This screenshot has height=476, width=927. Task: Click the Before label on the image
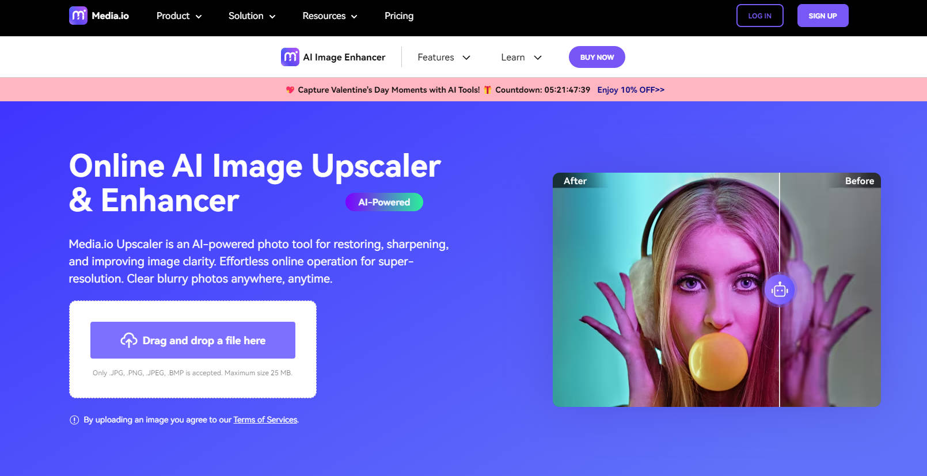coord(860,181)
